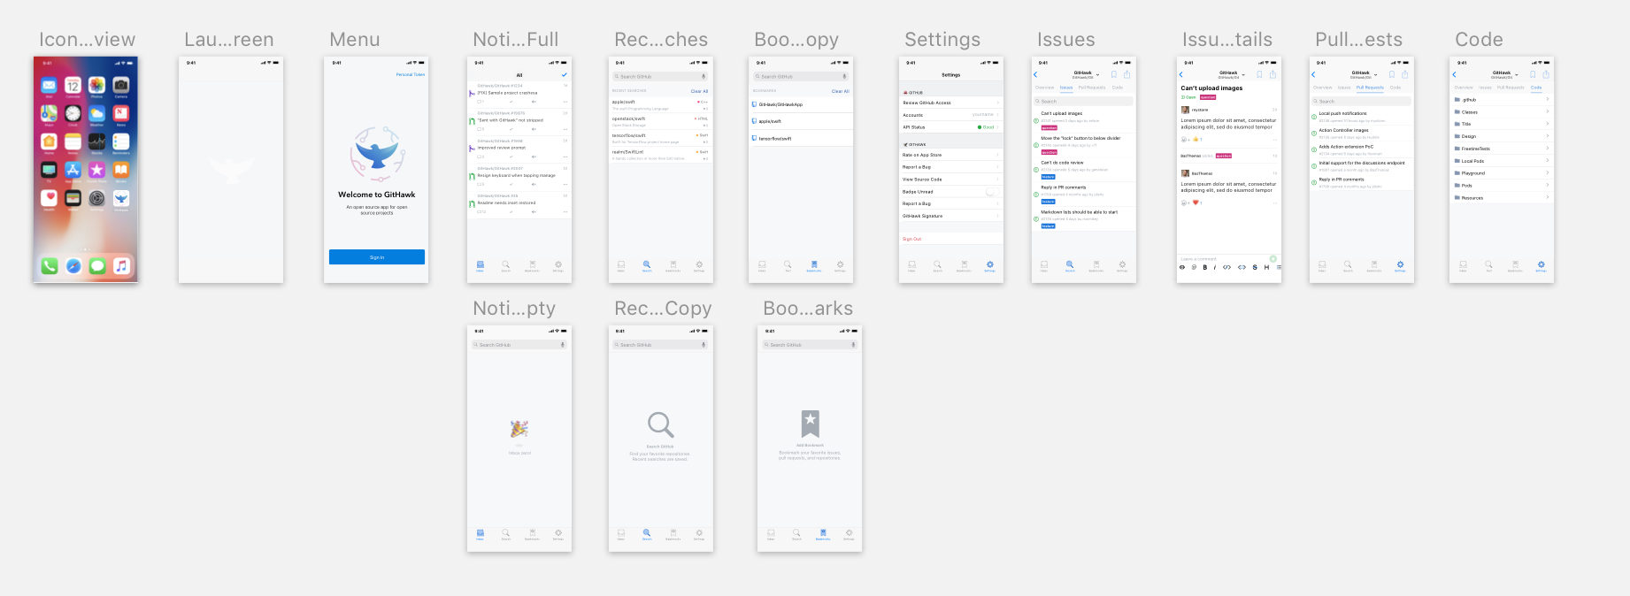Open 'Improved review prompt' notification row
The height and width of the screenshot is (596, 1630).
(519, 149)
